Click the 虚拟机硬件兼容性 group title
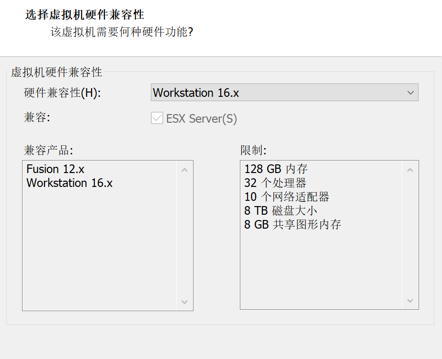442x359 pixels. point(57,72)
